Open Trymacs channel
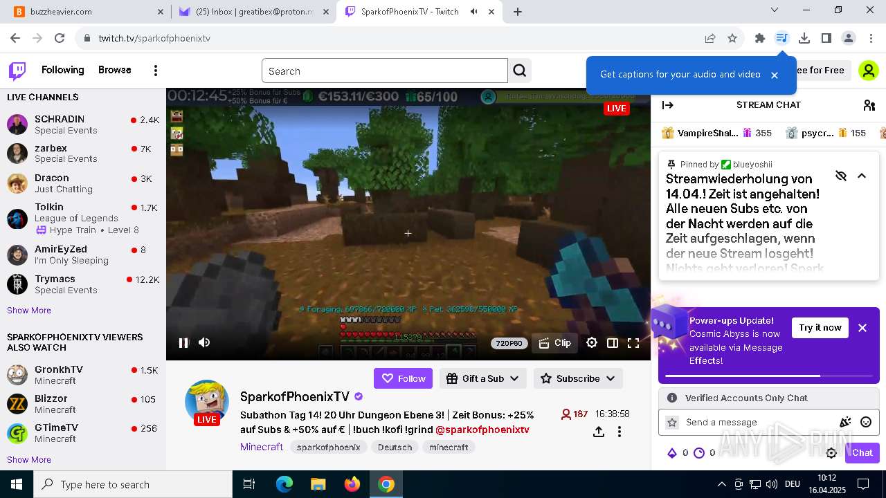The image size is (886, 498). point(83,284)
